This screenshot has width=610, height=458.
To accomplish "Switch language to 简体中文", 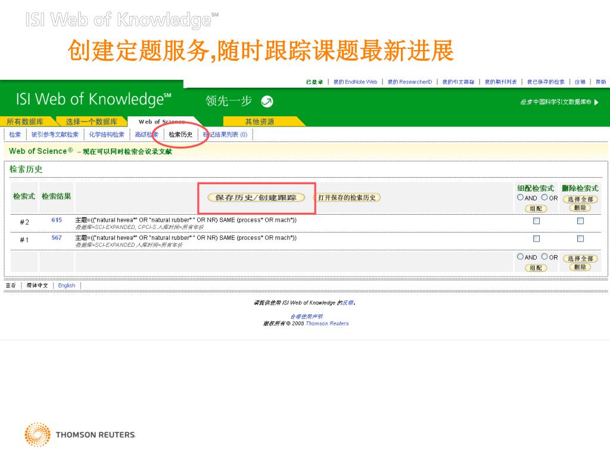I will (x=37, y=286).
